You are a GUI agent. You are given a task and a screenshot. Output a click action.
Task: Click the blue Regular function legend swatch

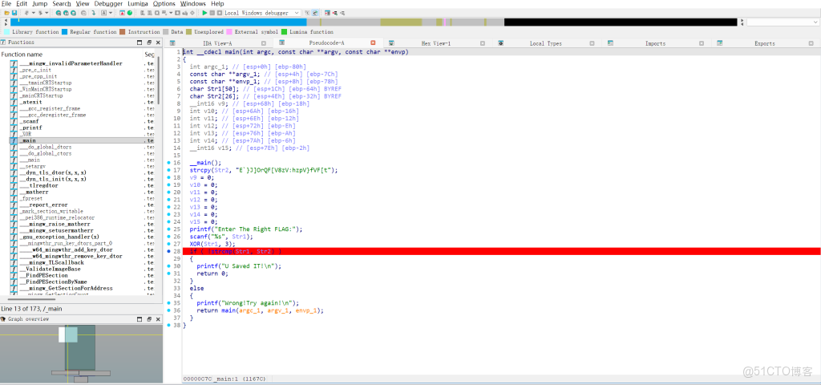(x=64, y=32)
